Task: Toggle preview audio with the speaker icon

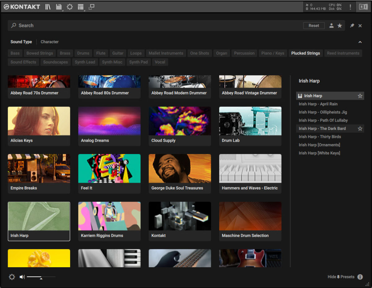Action: click(x=22, y=277)
